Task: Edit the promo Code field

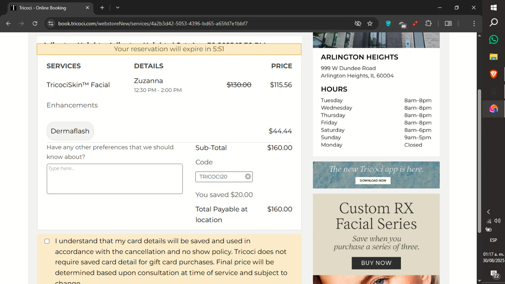Action: pos(220,177)
